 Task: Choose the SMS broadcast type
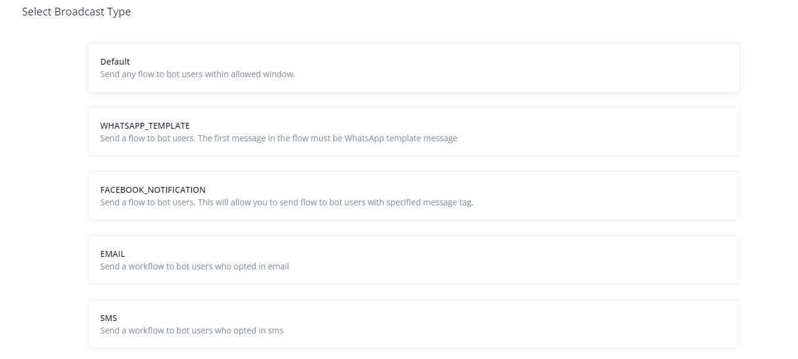point(413,324)
